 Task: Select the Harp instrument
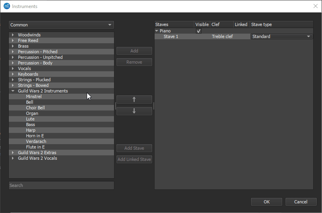pyautogui.click(x=61, y=130)
